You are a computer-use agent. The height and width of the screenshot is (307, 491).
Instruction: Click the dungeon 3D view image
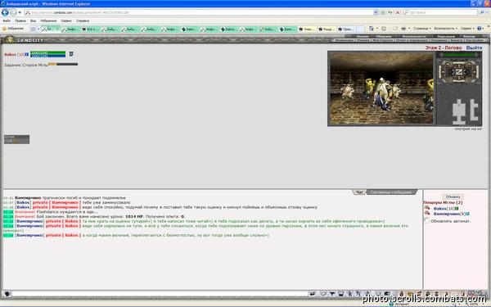381,88
